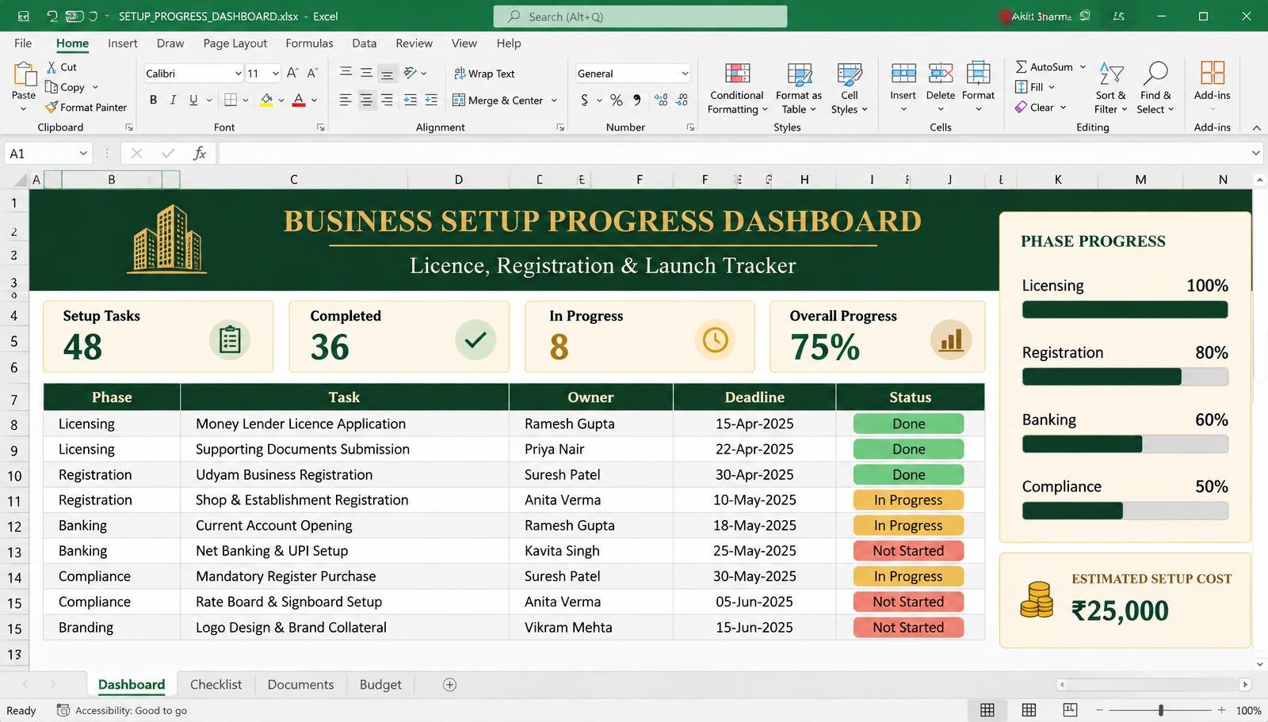1268x722 pixels.
Task: Click the Cut scissors icon
Action: (x=52, y=67)
